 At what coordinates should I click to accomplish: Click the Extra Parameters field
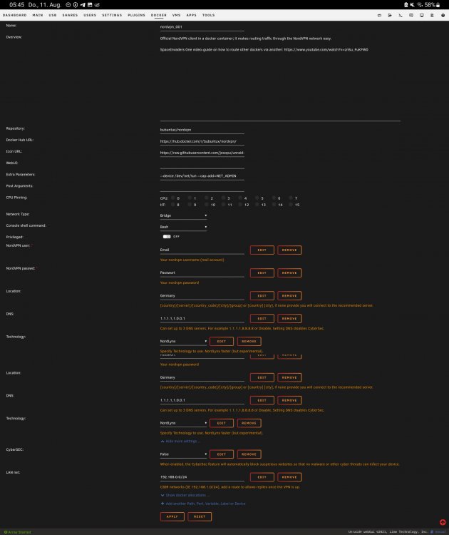(202, 176)
